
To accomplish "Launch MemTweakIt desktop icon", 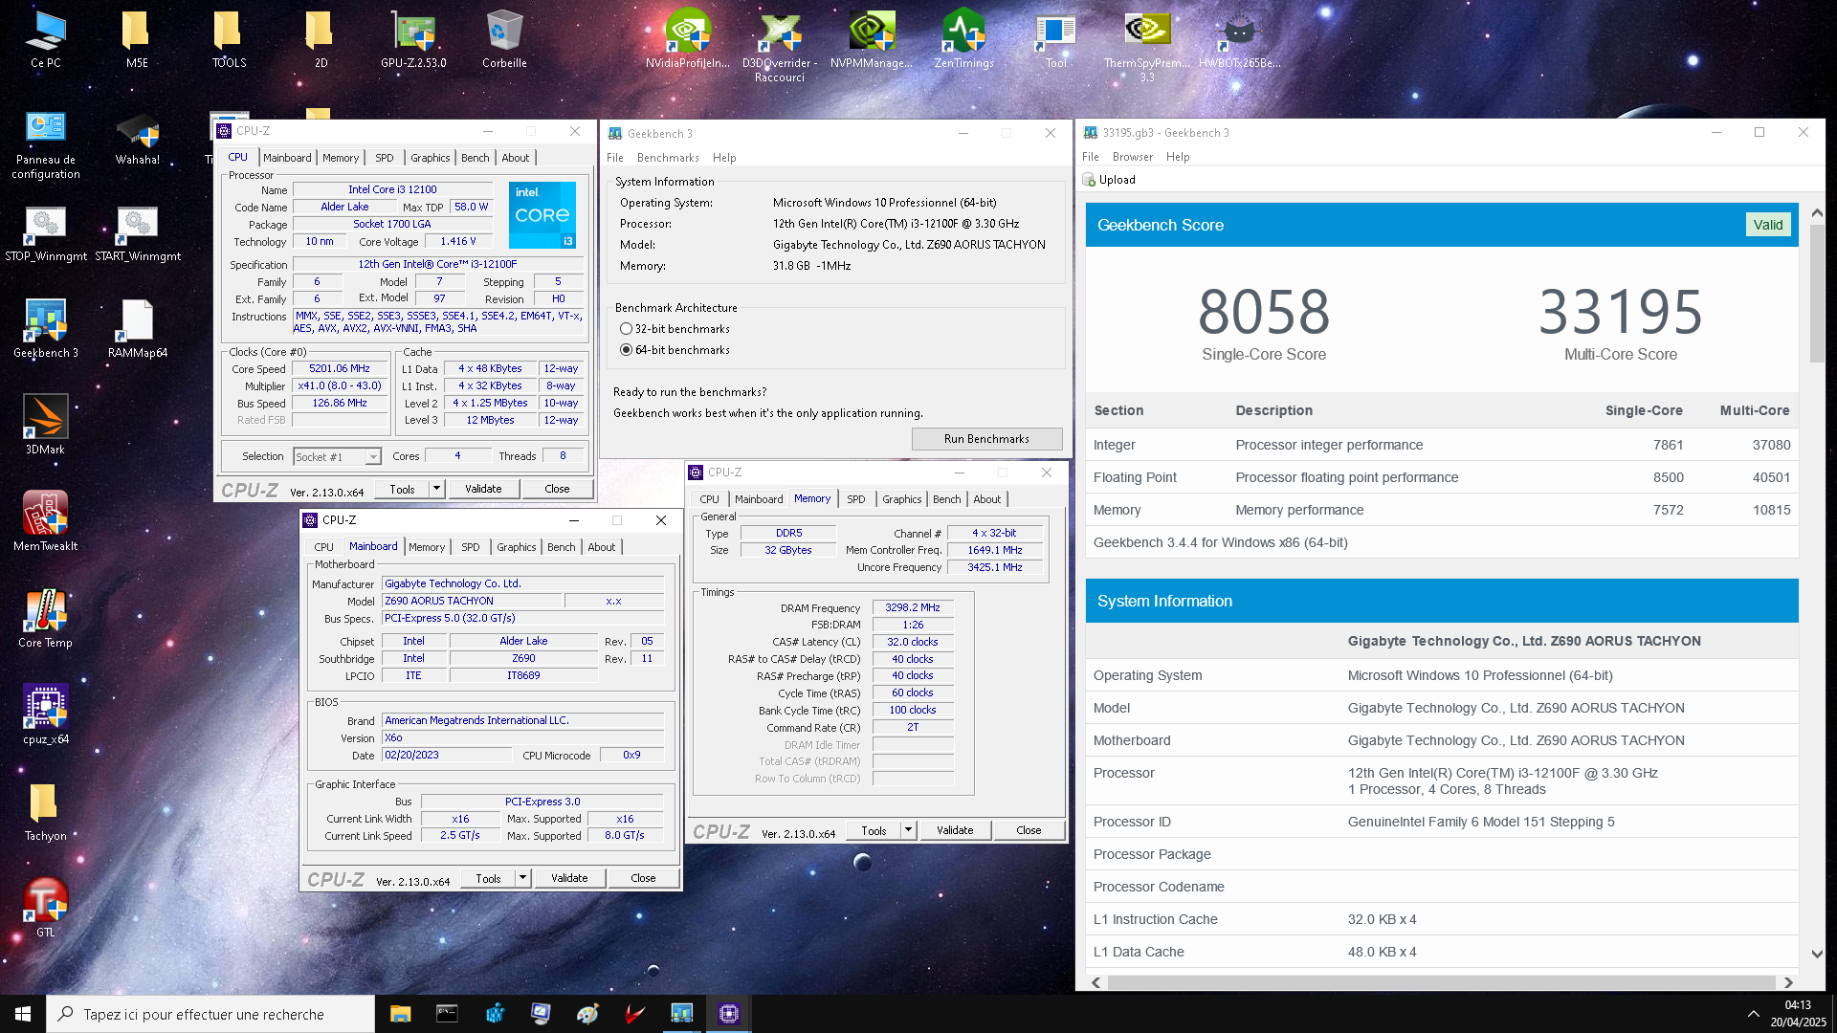I will 45,521.
